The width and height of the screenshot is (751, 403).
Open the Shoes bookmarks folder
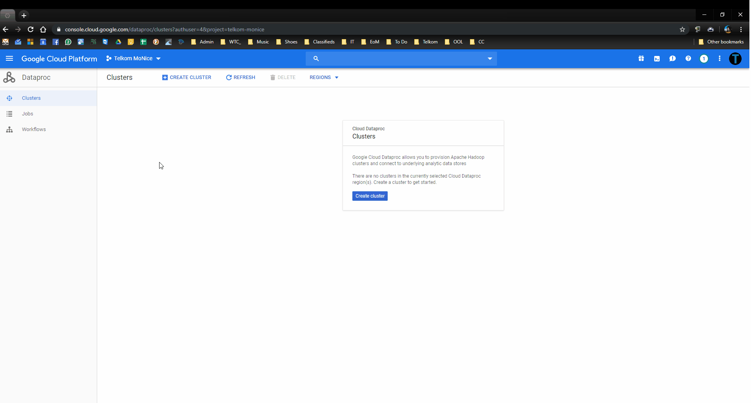coord(287,42)
